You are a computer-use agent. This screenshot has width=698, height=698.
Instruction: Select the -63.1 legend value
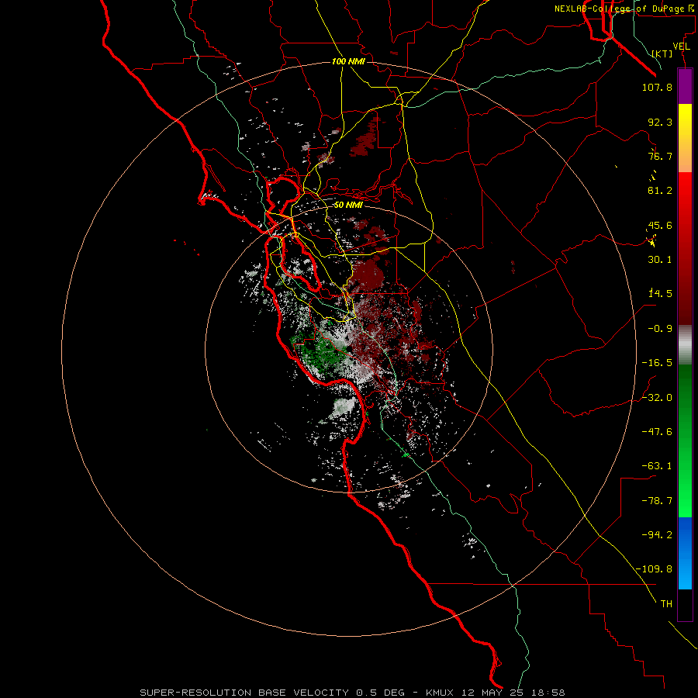point(657,466)
